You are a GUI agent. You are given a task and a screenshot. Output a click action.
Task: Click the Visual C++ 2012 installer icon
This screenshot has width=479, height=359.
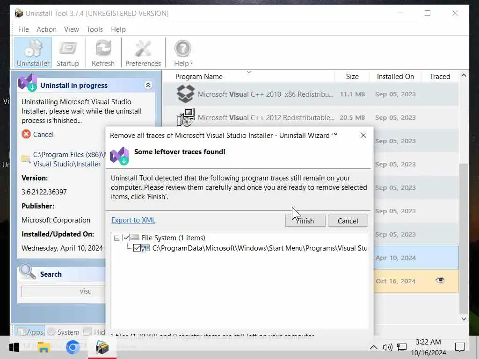click(x=185, y=117)
